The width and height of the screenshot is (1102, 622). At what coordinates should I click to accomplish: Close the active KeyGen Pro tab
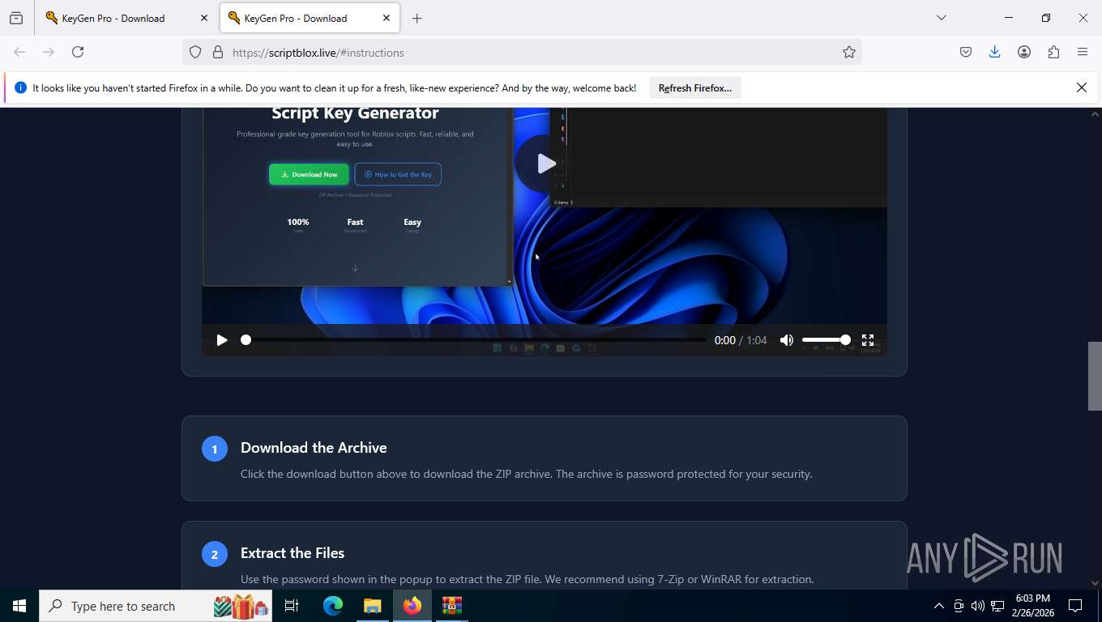point(387,18)
